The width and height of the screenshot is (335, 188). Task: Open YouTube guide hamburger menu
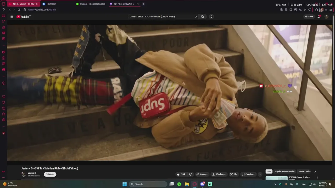(12, 16)
